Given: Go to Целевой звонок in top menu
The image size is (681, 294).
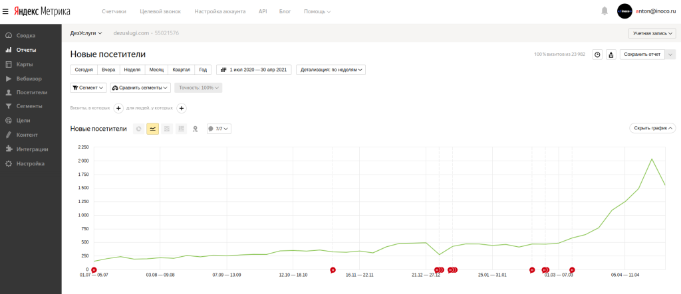Looking at the screenshot, I should tap(161, 12).
